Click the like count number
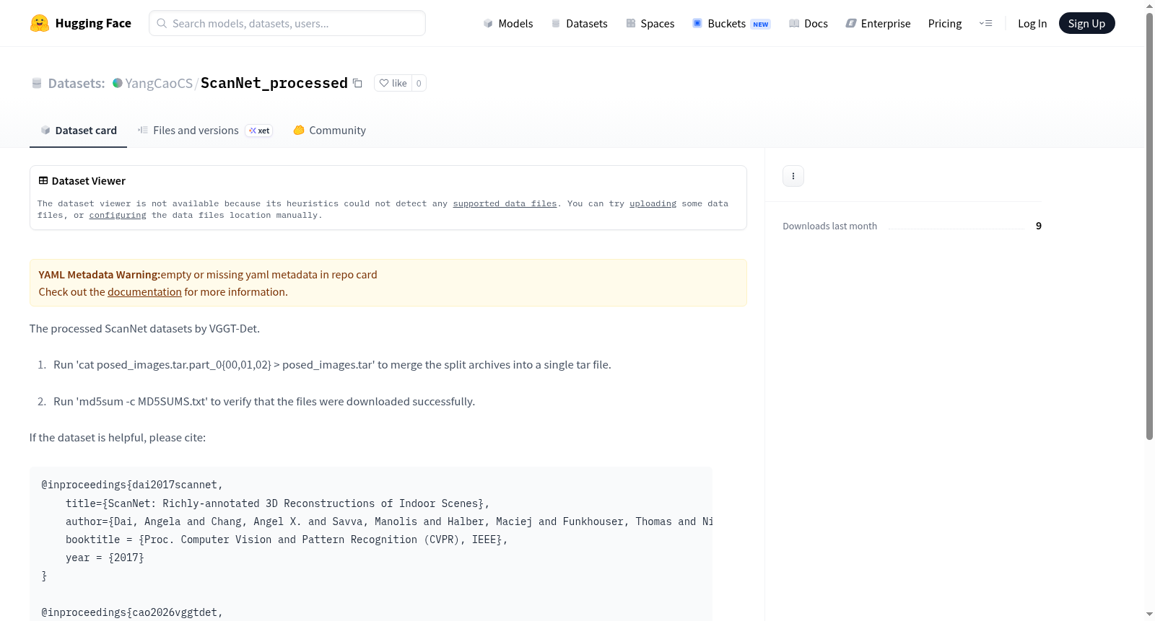The height and width of the screenshot is (621, 1155). (419, 83)
